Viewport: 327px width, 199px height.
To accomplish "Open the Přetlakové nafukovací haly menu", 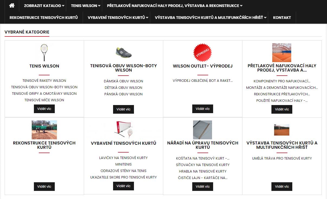I will click(x=174, y=6).
